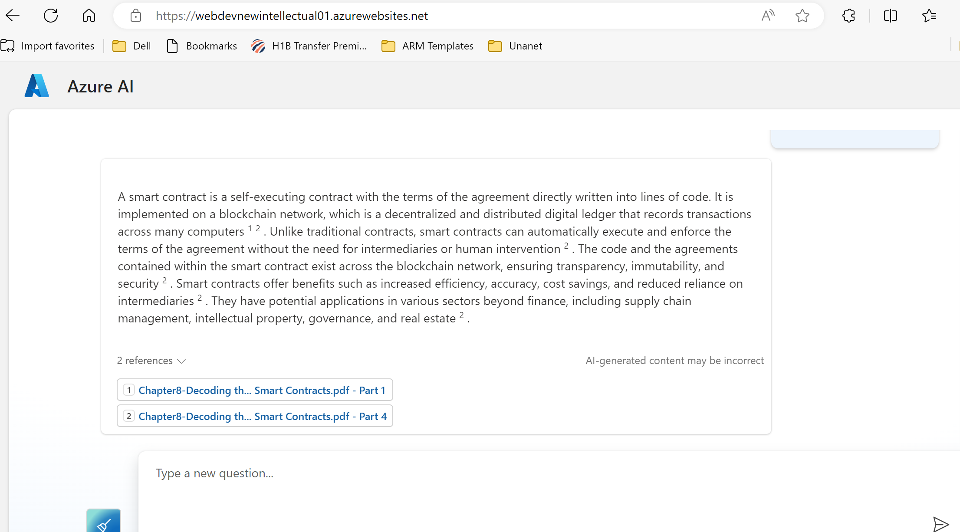Add page to favorites star icon
Screen dimensions: 960x532
point(802,16)
